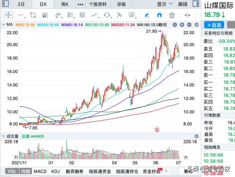The height and width of the screenshot is (177, 235).
Task: Click the plus zoom button on MA bar
Action: [182, 25]
